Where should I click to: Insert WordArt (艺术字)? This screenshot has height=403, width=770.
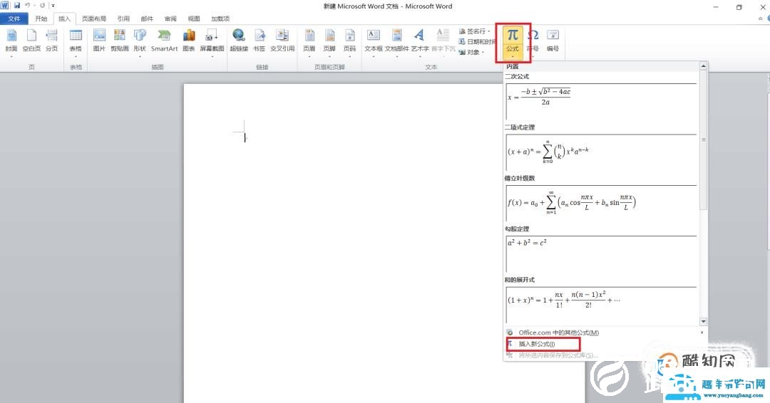tap(420, 39)
